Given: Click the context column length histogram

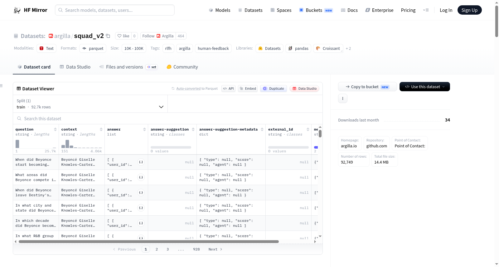Looking at the screenshot, I should coord(82,144).
